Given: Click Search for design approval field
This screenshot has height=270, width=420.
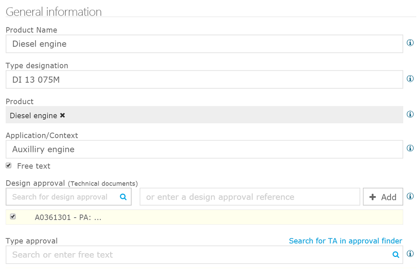Looking at the screenshot, I should pyautogui.click(x=63, y=197).
